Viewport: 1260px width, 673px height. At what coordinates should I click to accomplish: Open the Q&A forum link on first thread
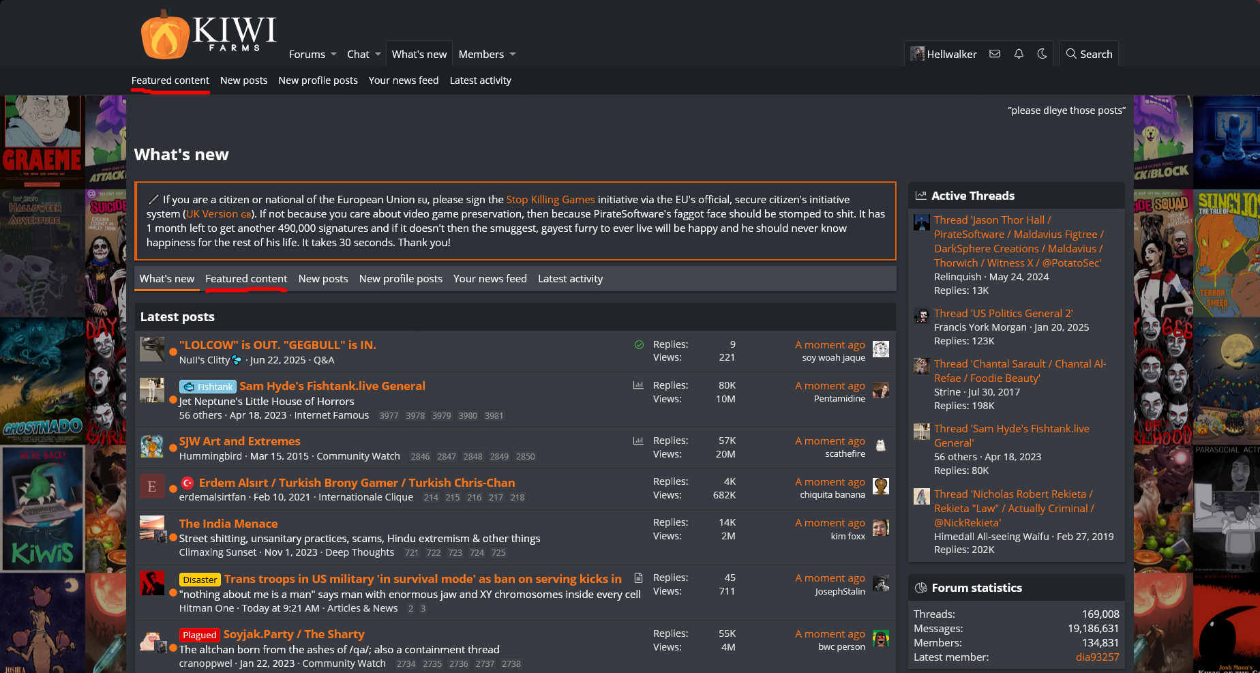click(324, 360)
